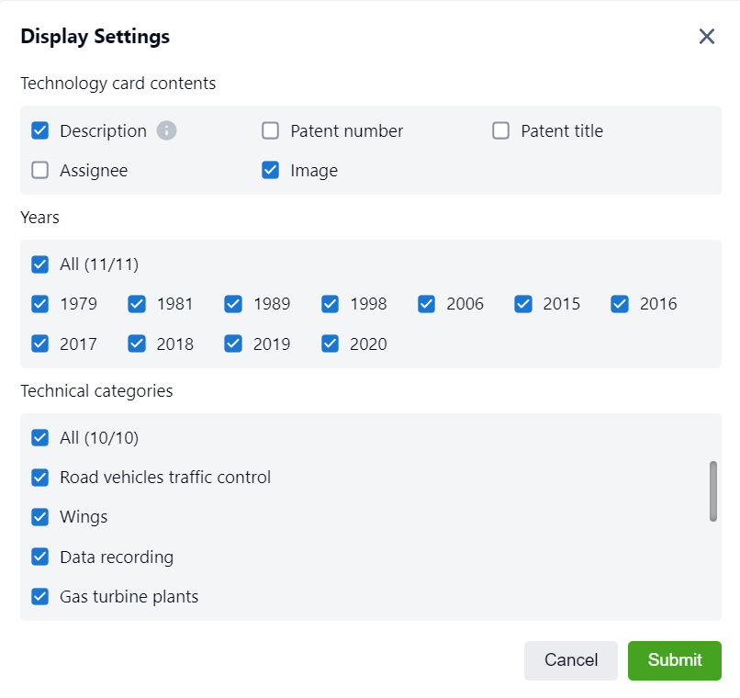This screenshot has height=698, width=740.
Task: Uncheck the year 2020
Action: pyautogui.click(x=331, y=343)
